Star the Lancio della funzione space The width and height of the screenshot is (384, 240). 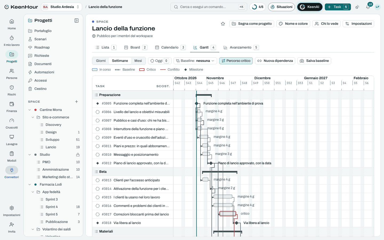click(x=223, y=24)
